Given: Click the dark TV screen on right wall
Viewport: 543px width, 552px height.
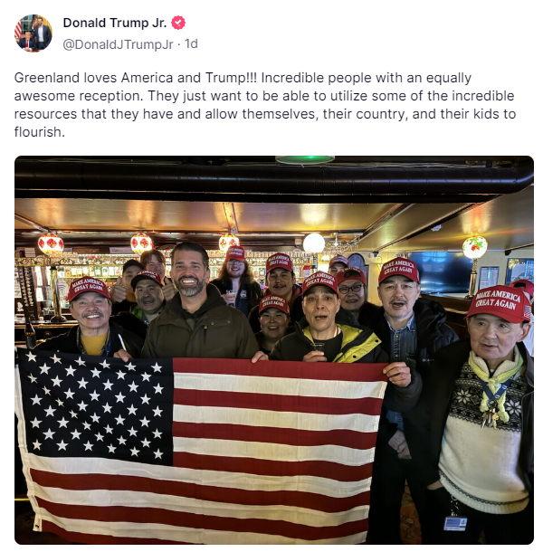Looking at the screenshot, I should (x=442, y=272).
